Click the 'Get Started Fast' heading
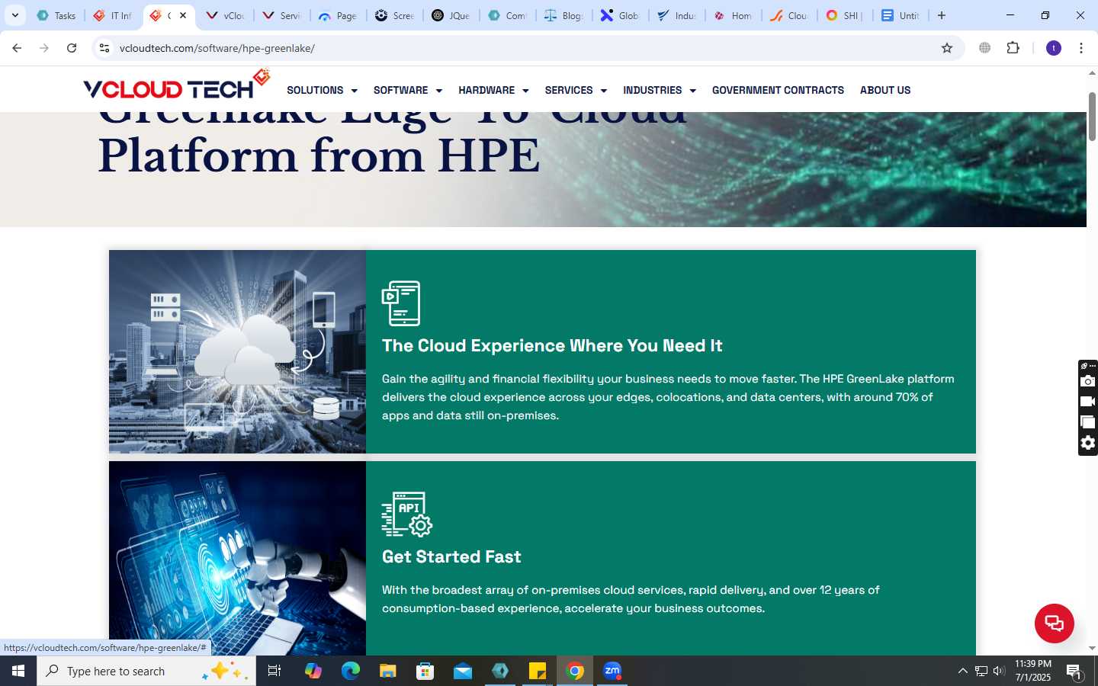 click(x=451, y=557)
